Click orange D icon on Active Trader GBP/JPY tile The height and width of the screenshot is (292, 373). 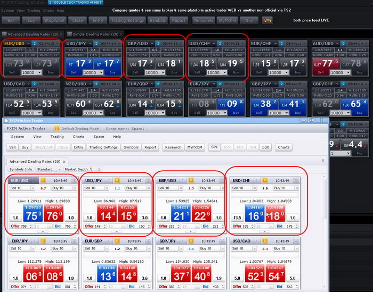[x=191, y=241]
